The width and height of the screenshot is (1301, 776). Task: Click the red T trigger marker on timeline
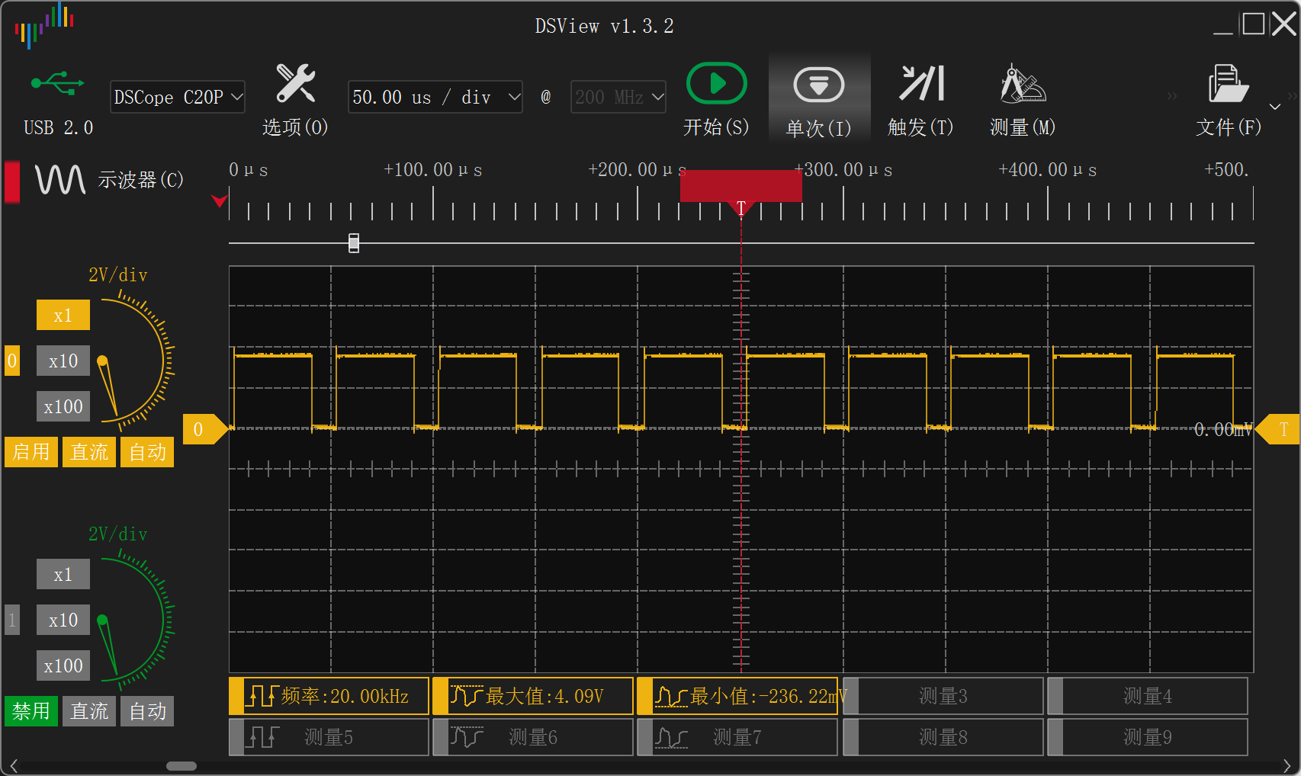[x=740, y=208]
